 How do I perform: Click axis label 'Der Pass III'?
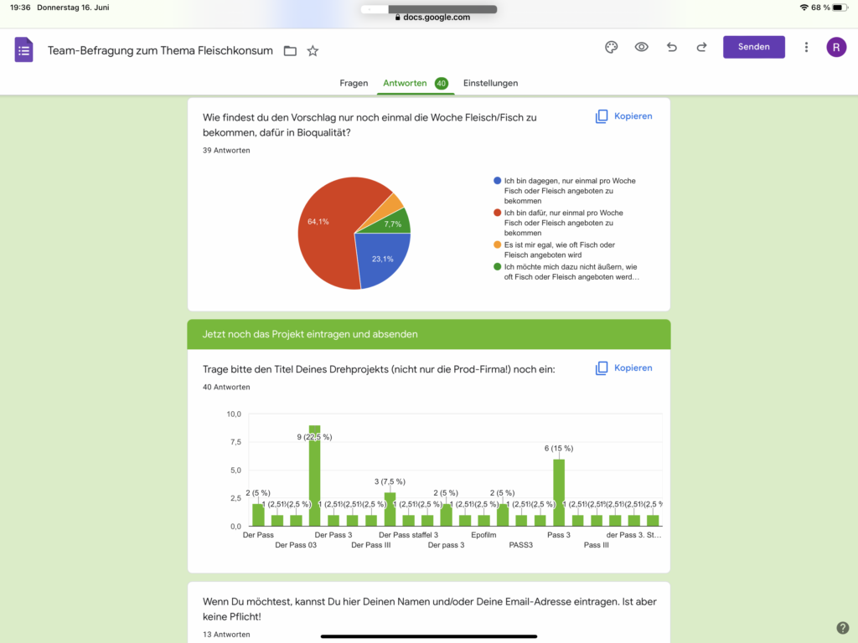click(371, 545)
